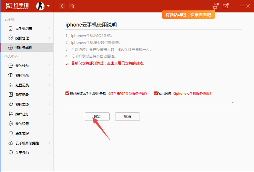Click the wallet icon for 我的钱包
The image size is (254, 172).
[x=11, y=66]
